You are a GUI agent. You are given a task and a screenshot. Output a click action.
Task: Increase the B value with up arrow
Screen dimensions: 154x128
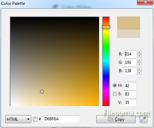139,69
